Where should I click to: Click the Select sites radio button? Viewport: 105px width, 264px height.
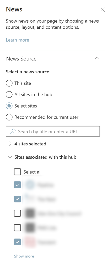tap(9, 106)
